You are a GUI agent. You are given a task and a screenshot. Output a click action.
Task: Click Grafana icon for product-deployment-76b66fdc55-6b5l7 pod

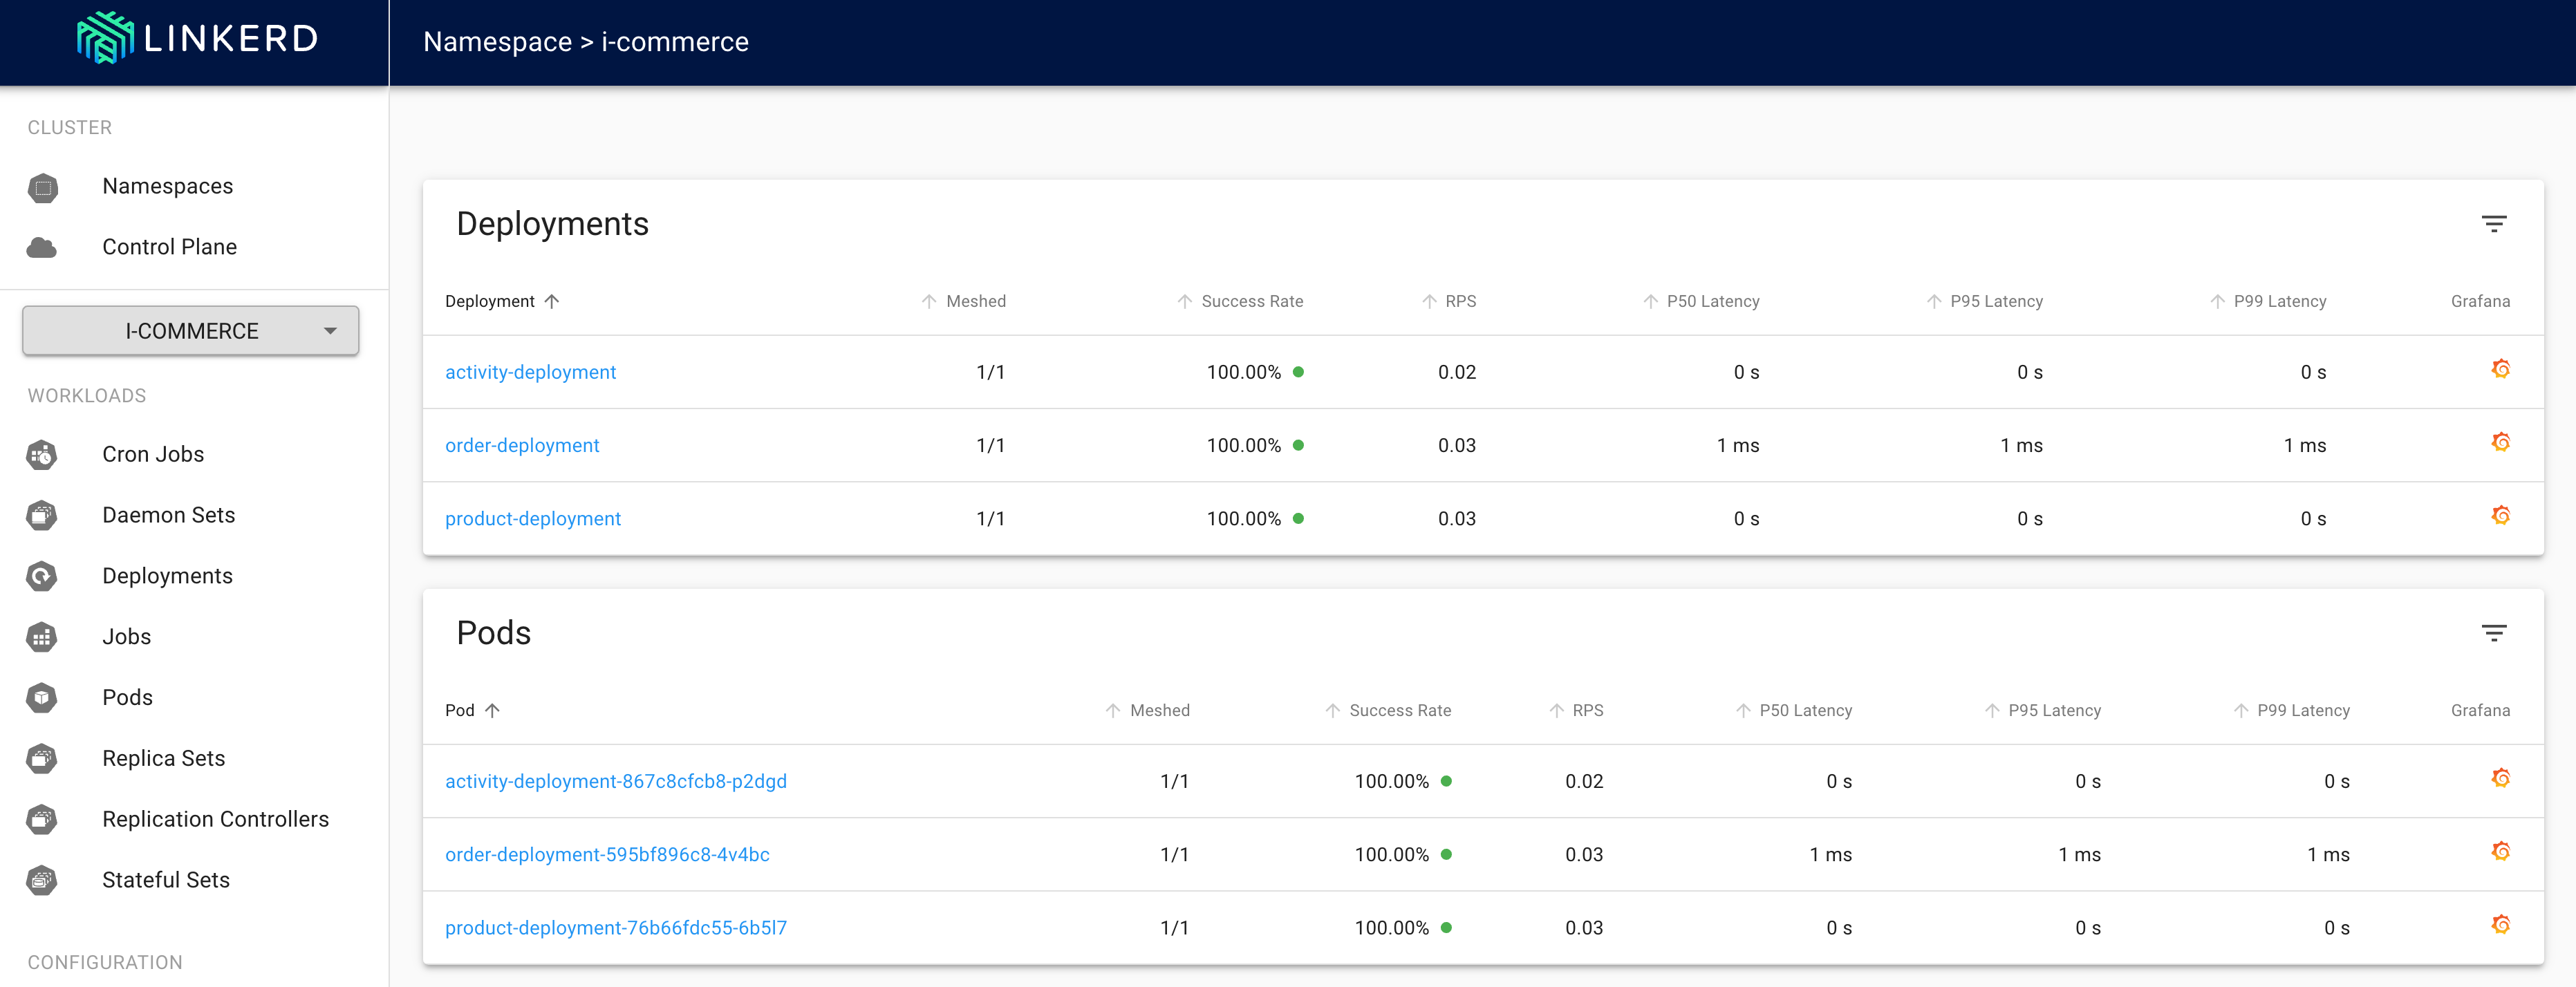(x=2500, y=925)
